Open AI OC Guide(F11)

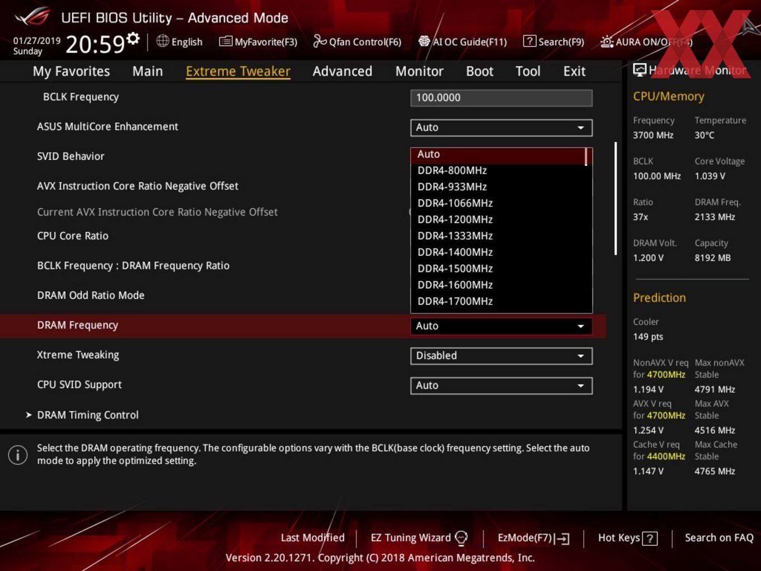click(463, 41)
